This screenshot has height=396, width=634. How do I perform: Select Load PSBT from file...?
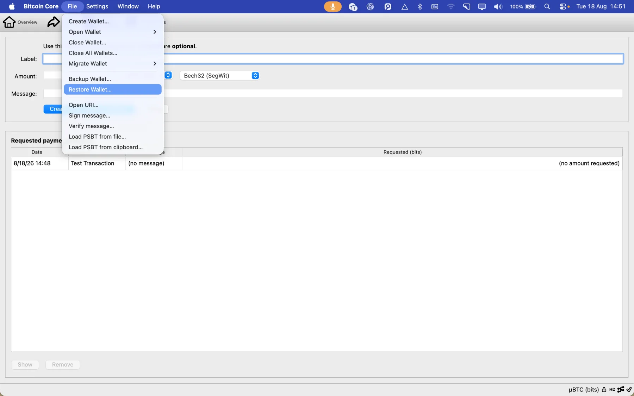(x=113, y=137)
